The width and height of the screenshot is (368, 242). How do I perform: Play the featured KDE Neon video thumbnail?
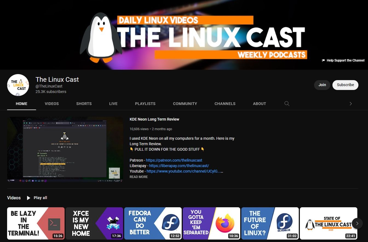pyautogui.click(x=65, y=149)
